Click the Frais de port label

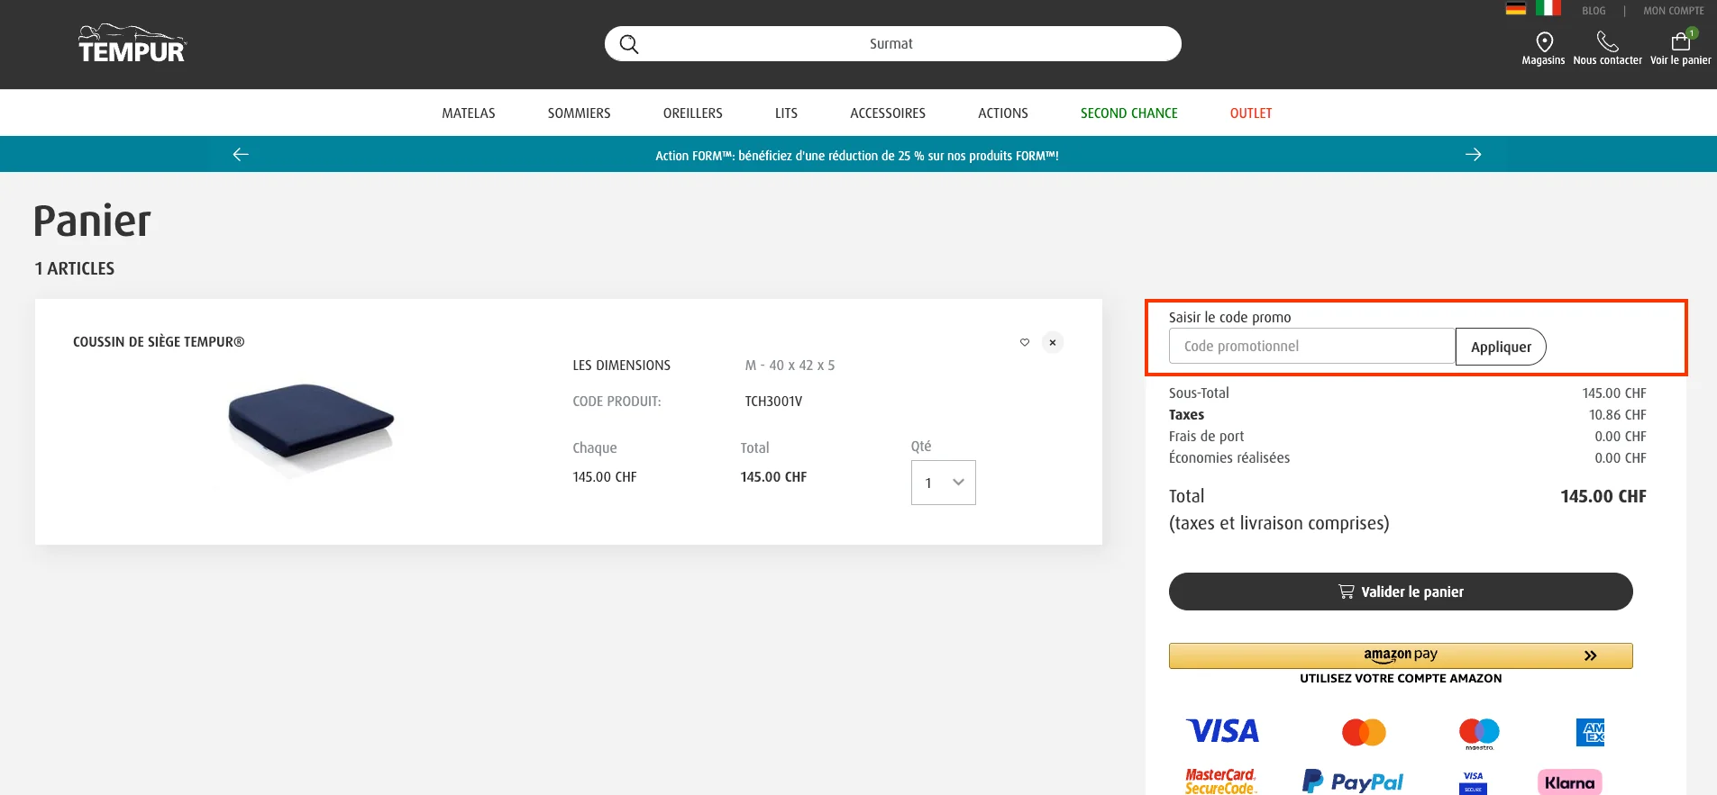pos(1206,437)
